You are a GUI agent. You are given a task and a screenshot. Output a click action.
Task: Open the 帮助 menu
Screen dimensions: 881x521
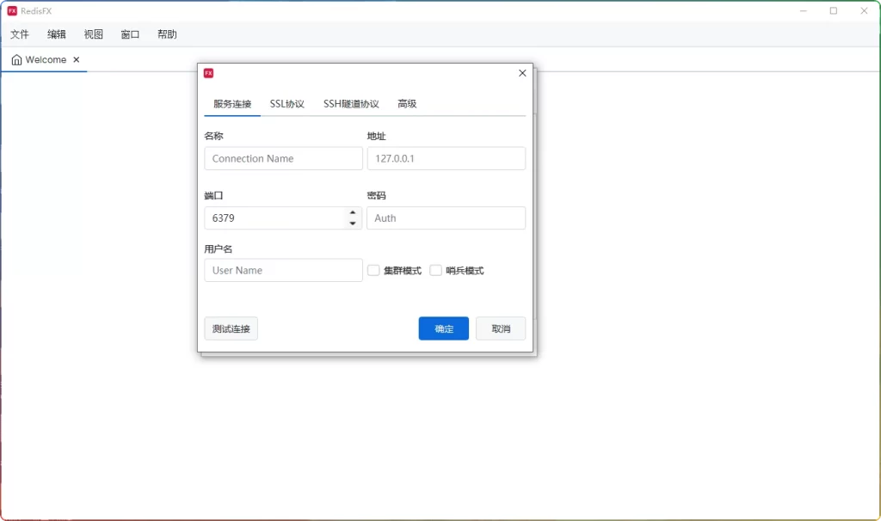pyautogui.click(x=167, y=34)
